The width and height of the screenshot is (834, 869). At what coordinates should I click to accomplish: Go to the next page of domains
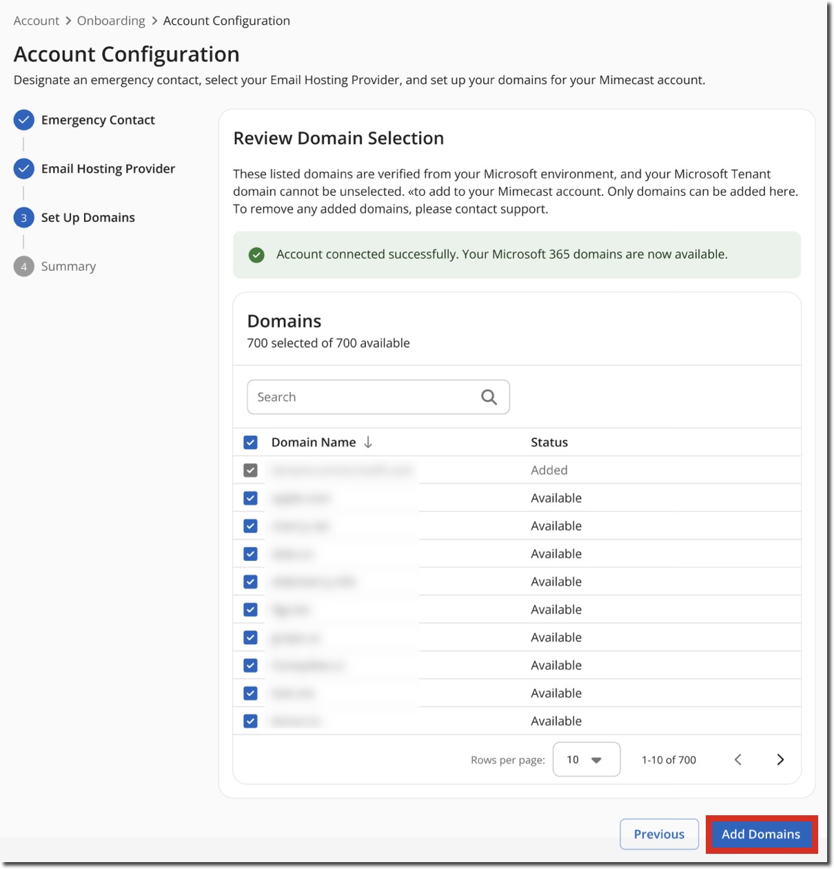coord(781,759)
